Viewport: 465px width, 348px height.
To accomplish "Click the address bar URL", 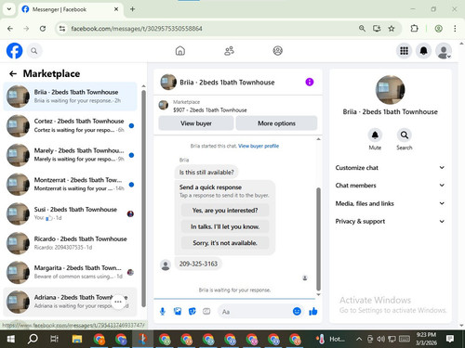I will pos(137,29).
